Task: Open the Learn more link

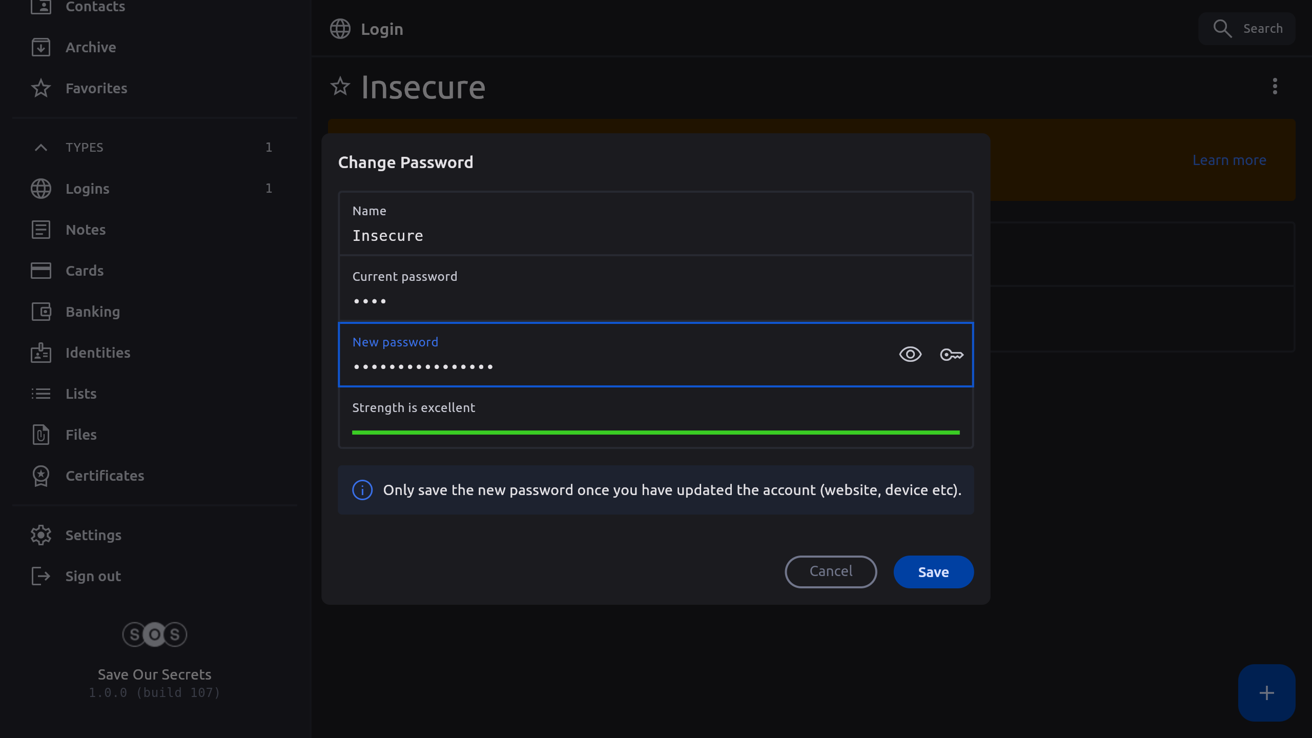Action: click(x=1229, y=160)
